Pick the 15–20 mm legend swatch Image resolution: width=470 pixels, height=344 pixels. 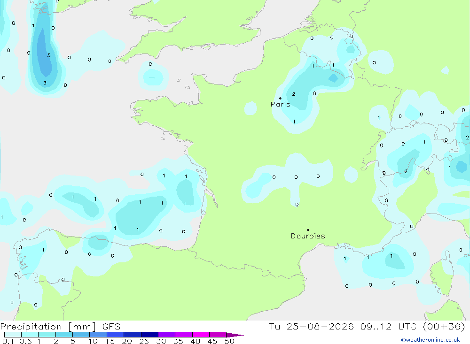point(115,335)
